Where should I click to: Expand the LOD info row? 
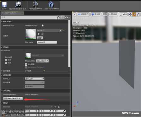pos(2,71)
